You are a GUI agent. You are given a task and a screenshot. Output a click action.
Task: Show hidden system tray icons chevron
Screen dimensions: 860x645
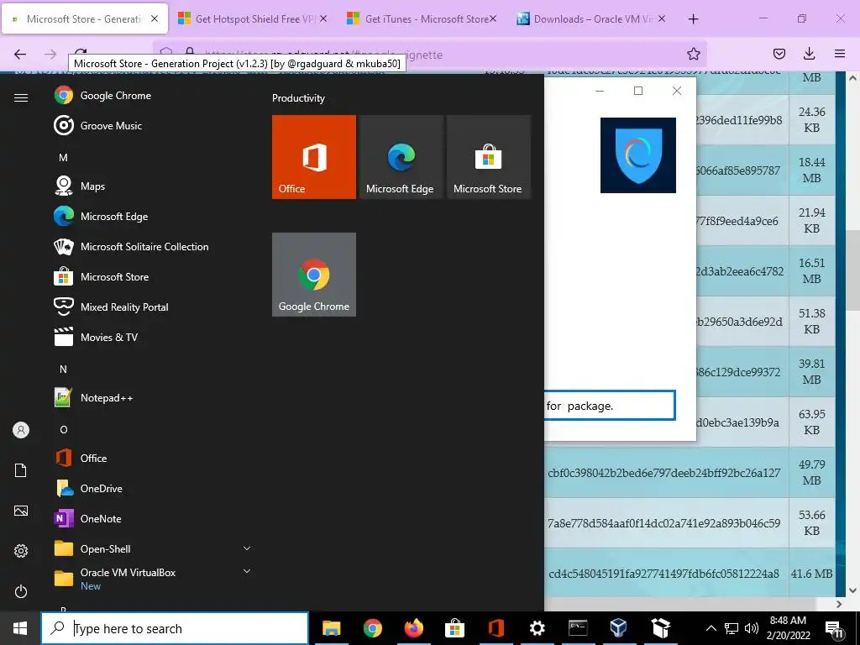click(711, 628)
